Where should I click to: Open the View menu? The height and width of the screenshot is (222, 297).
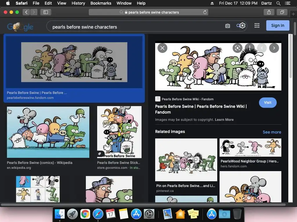pyautogui.click(x=61, y=3)
